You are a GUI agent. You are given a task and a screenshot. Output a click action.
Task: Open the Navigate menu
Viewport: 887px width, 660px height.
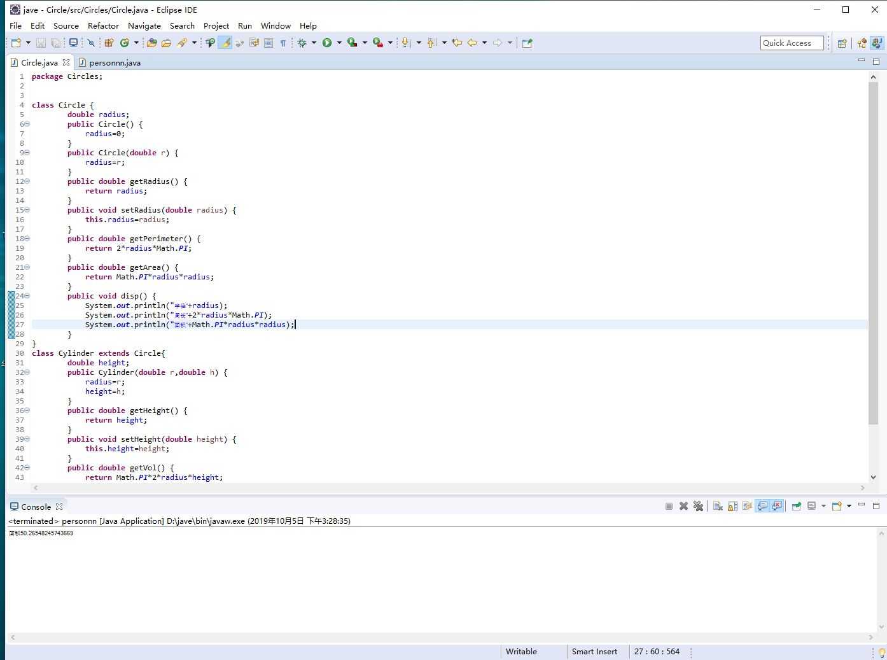click(144, 25)
